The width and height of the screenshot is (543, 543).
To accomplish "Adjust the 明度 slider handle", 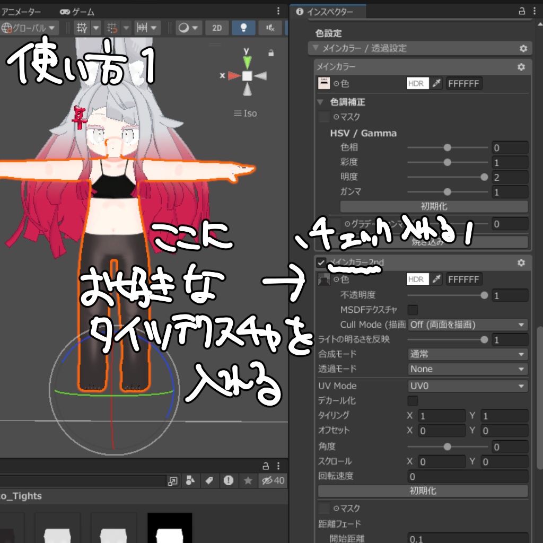I will click(484, 177).
